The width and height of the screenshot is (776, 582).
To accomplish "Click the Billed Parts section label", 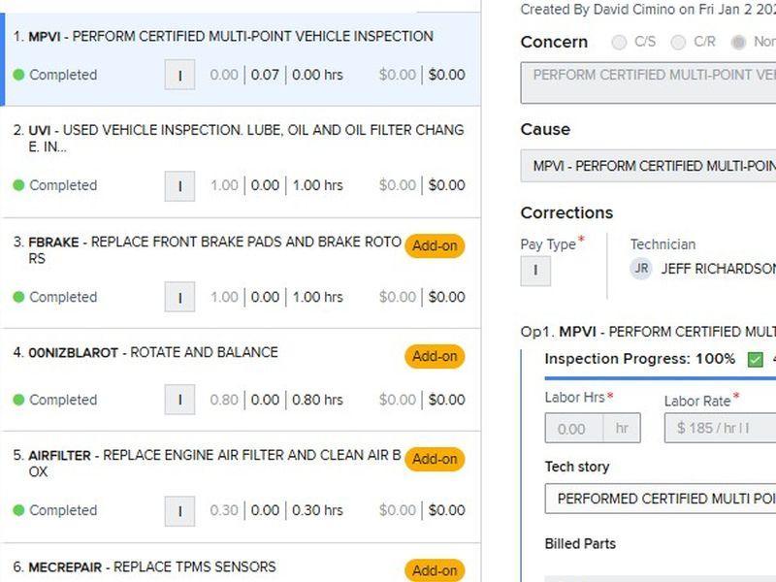I will (x=580, y=543).
